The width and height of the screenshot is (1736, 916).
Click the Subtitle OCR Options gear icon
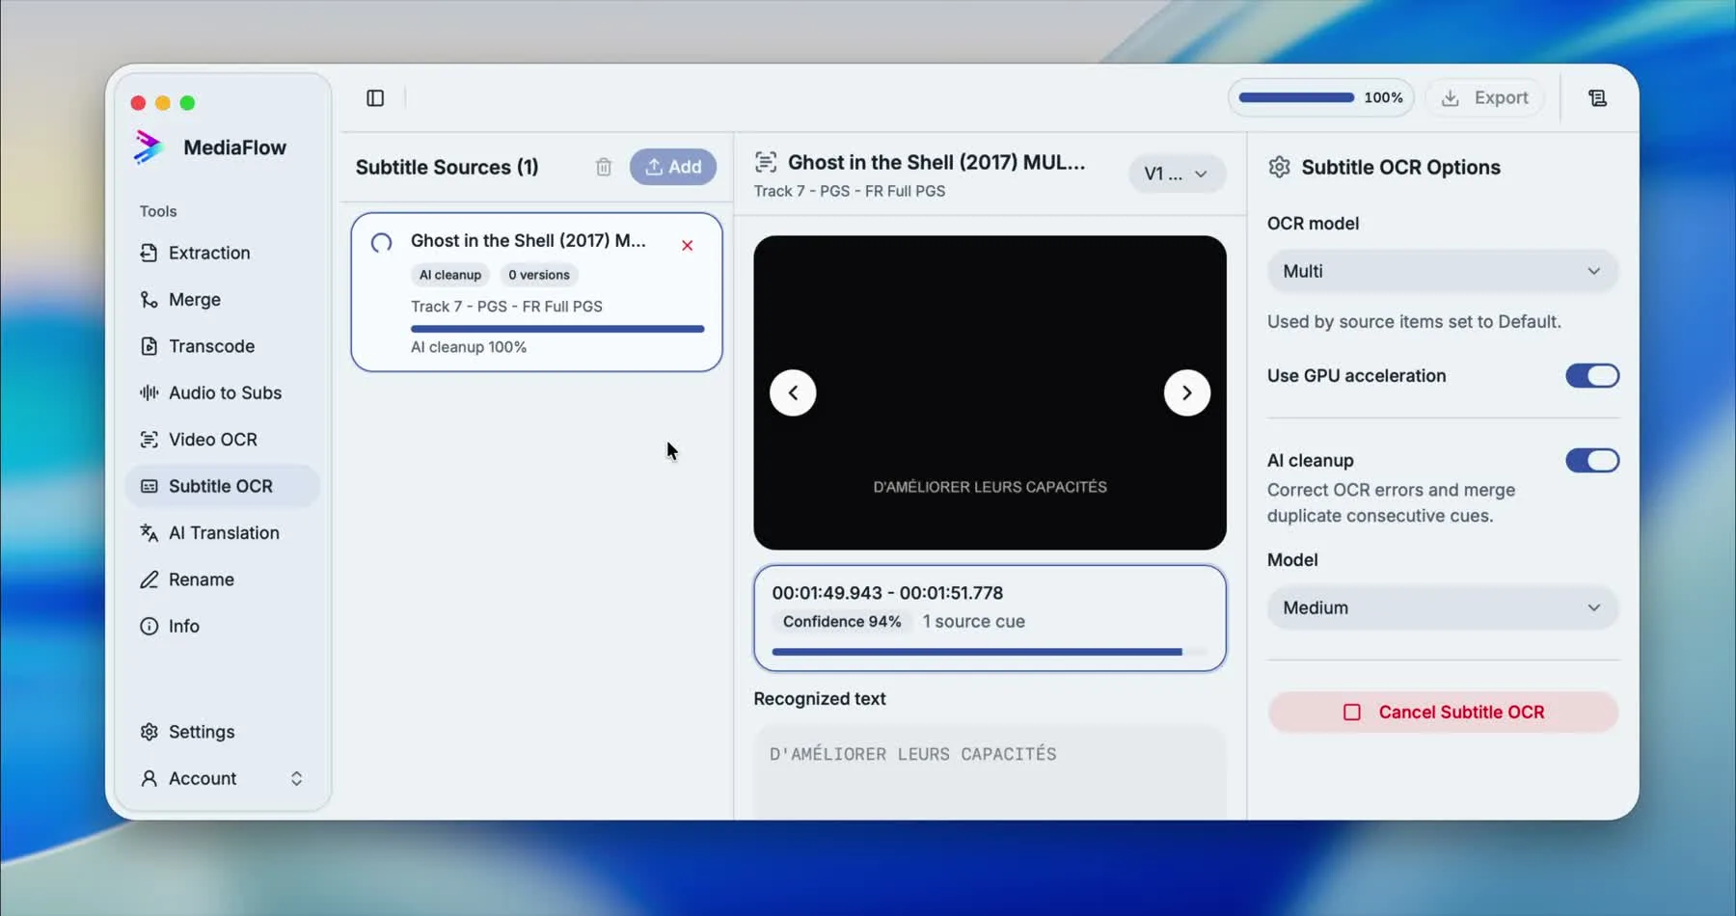click(x=1280, y=167)
